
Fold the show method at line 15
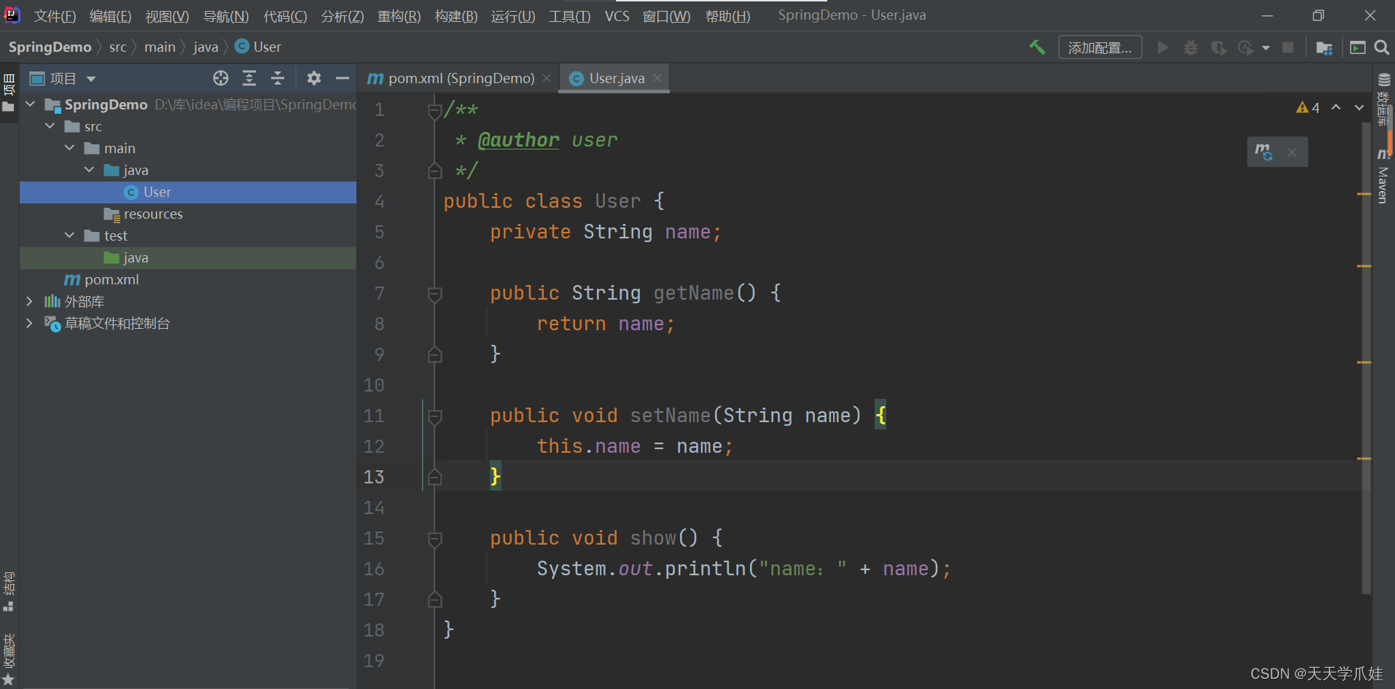pyautogui.click(x=435, y=539)
